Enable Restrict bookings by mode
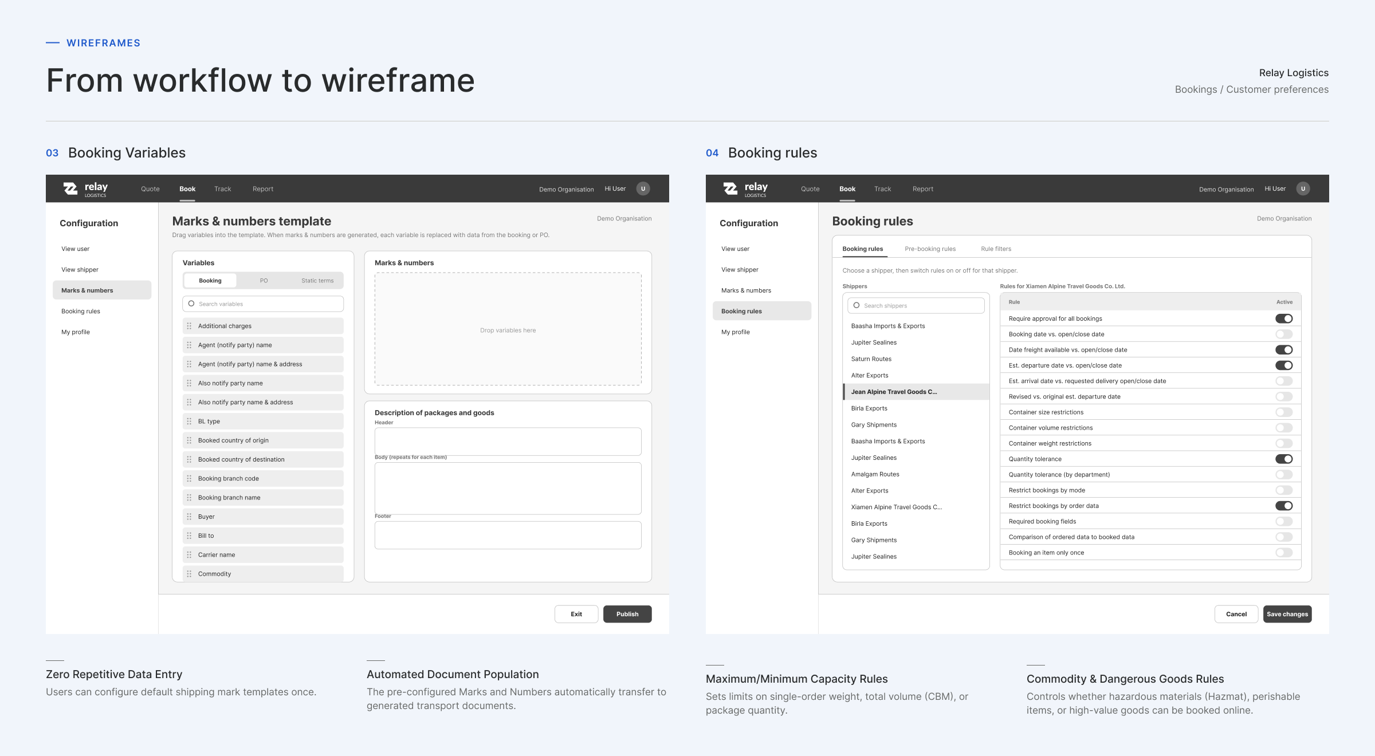The width and height of the screenshot is (1375, 756). click(1284, 490)
